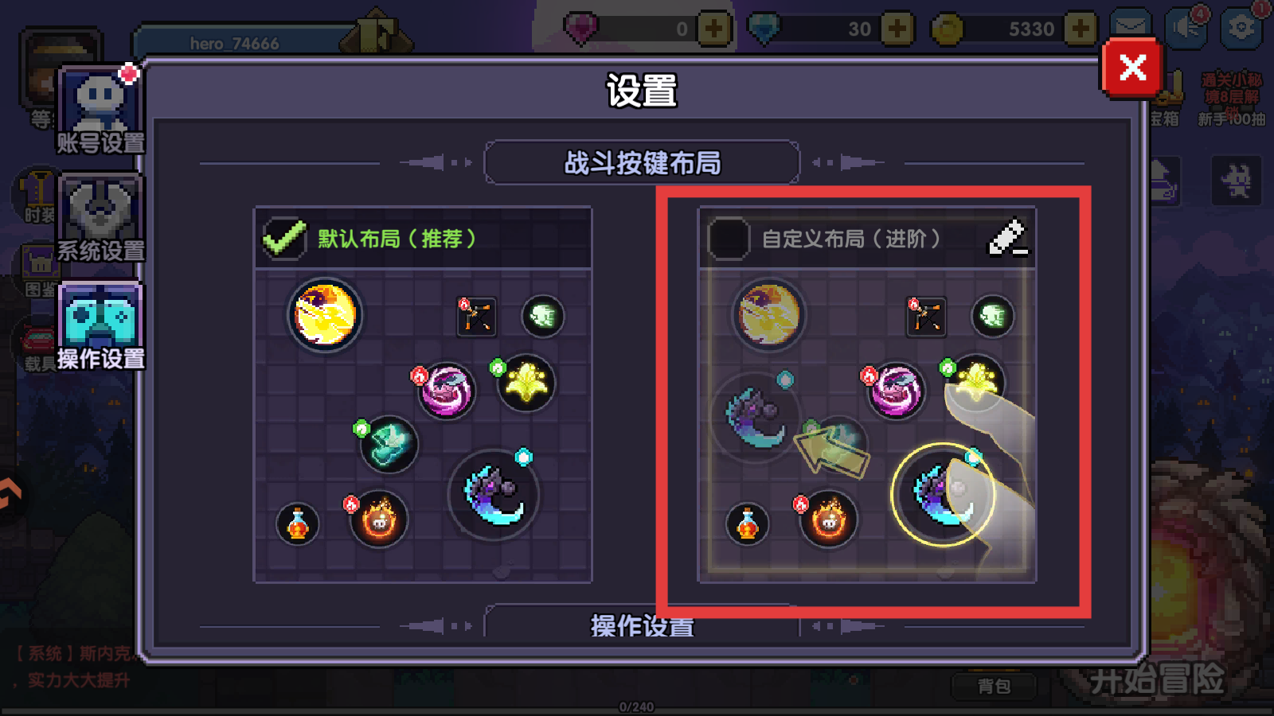Click the golden sun skill in default layout

click(325, 315)
